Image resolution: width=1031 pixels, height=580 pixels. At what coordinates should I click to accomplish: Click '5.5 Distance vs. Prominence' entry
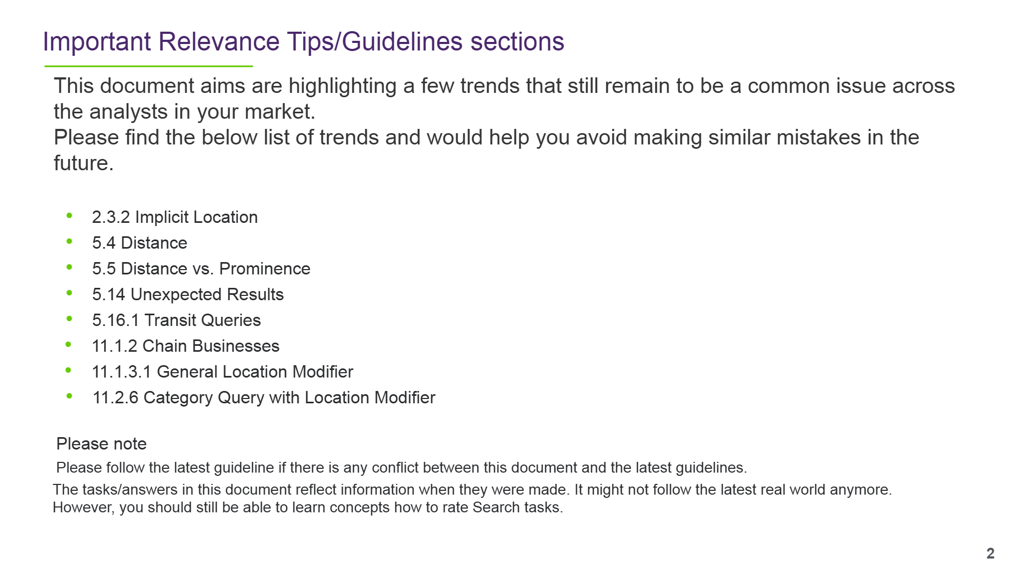[x=201, y=269]
